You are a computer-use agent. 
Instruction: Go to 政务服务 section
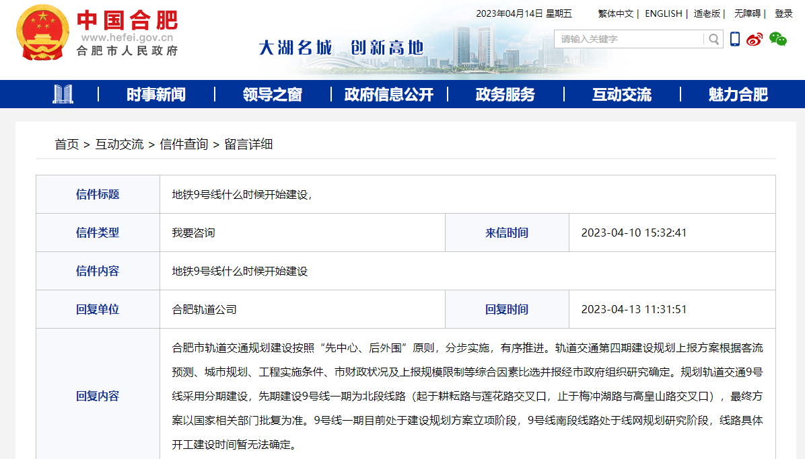[x=505, y=95]
